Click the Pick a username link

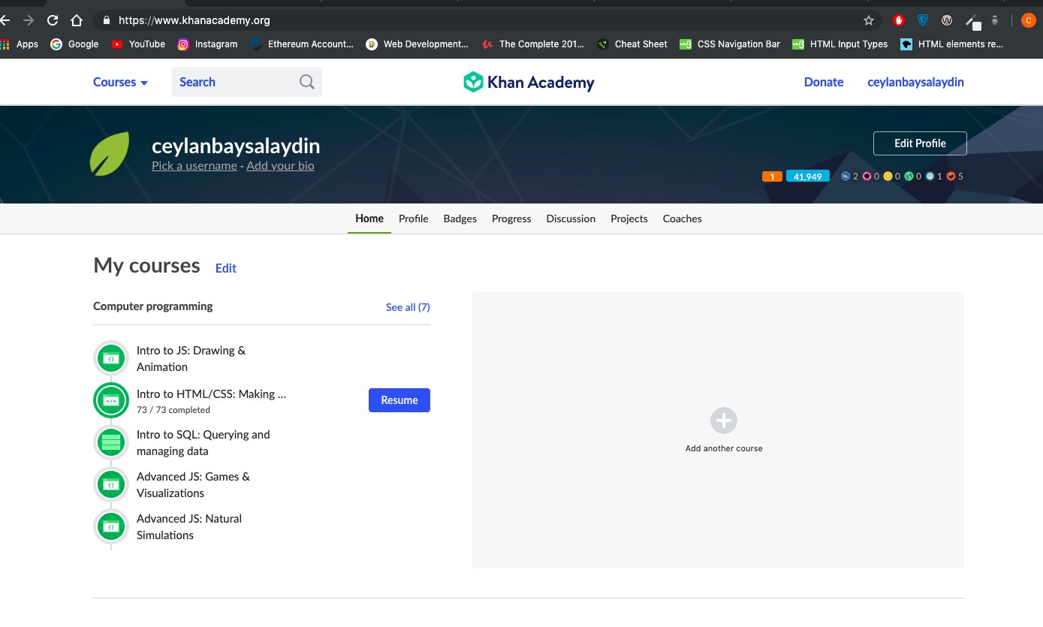tap(194, 166)
